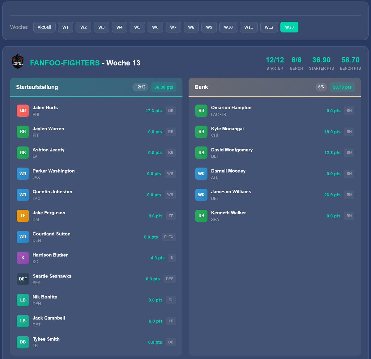This screenshot has width=371, height=359.
Task: Show week W7 lineup
Action: click(x=173, y=27)
